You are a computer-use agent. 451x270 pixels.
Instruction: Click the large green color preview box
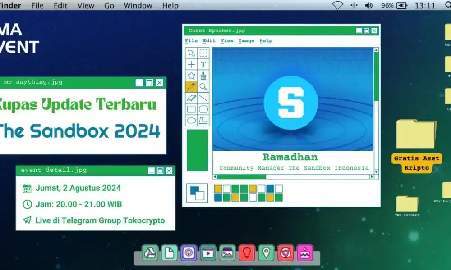198,150
